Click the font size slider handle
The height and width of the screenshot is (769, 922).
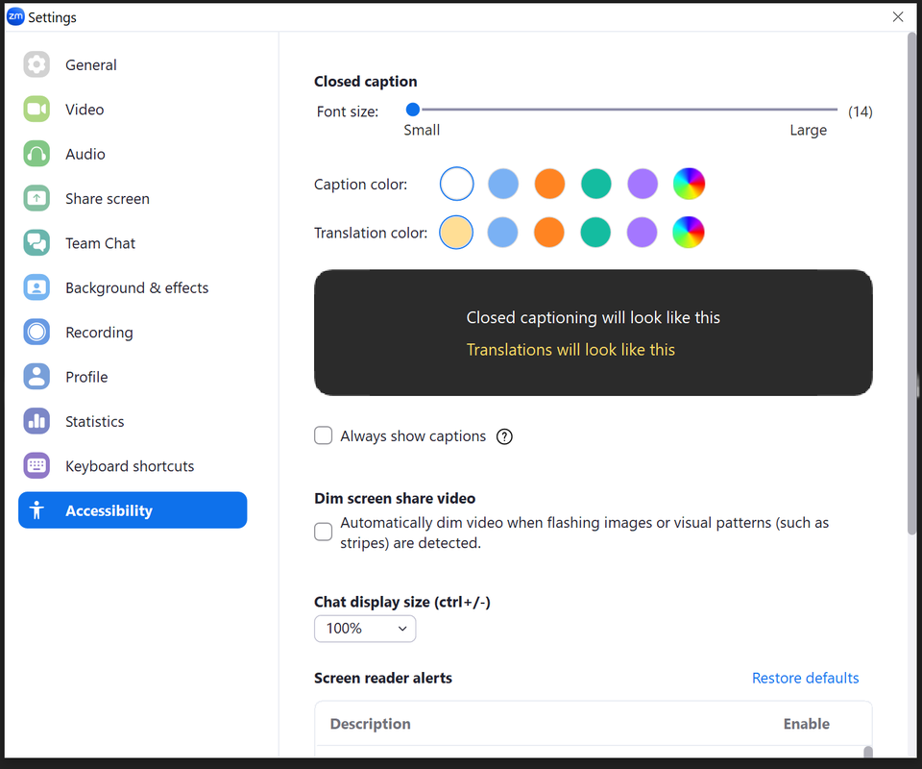coord(413,110)
